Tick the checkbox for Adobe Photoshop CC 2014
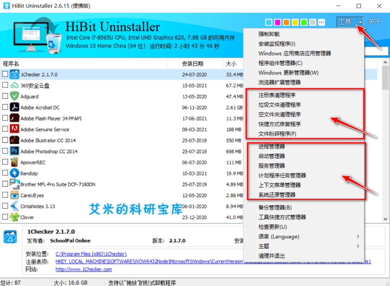 coord(5,151)
